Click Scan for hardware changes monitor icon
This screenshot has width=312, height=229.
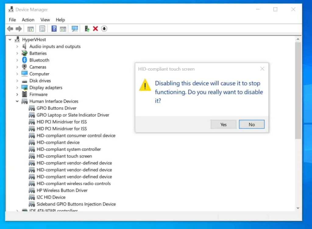pyautogui.click(x=75, y=29)
